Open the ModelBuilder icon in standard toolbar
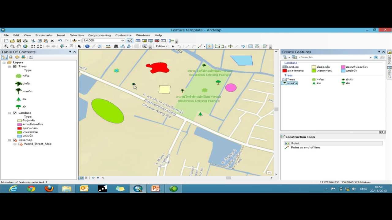Viewport: 392px width, 220px height. pos(171,41)
